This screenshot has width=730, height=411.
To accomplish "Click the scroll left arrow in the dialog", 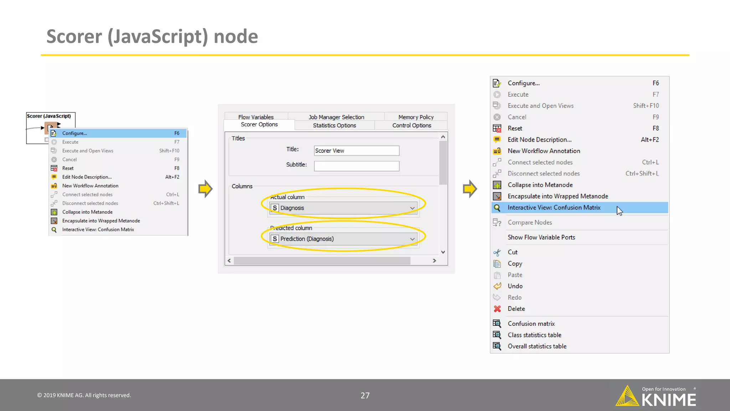I will coord(229,261).
